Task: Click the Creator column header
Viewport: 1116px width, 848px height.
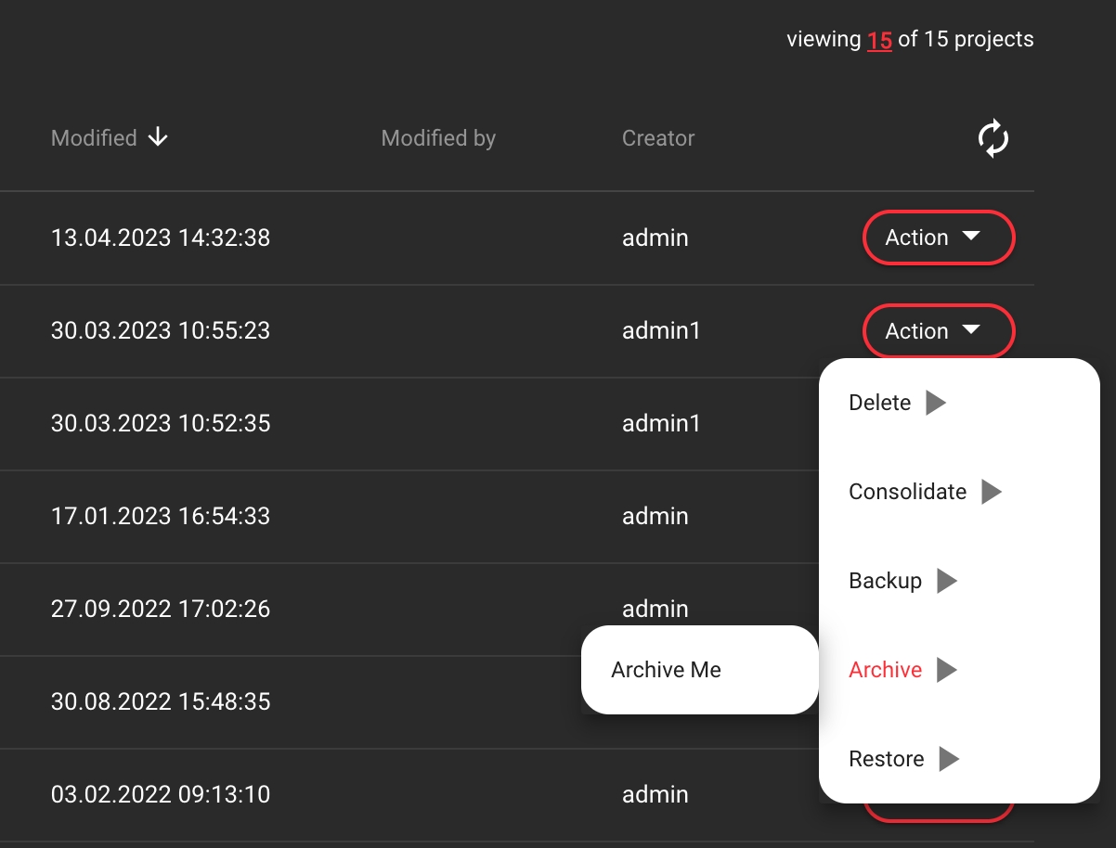Action: [x=658, y=138]
